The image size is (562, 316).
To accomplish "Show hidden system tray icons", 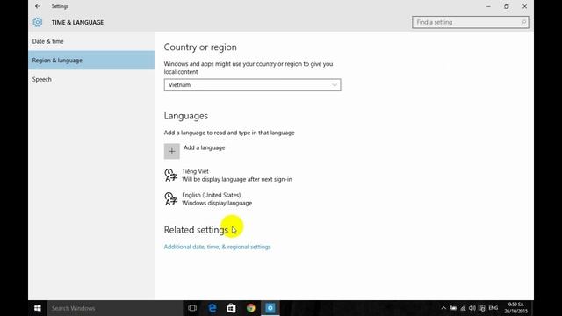I will coord(443,308).
